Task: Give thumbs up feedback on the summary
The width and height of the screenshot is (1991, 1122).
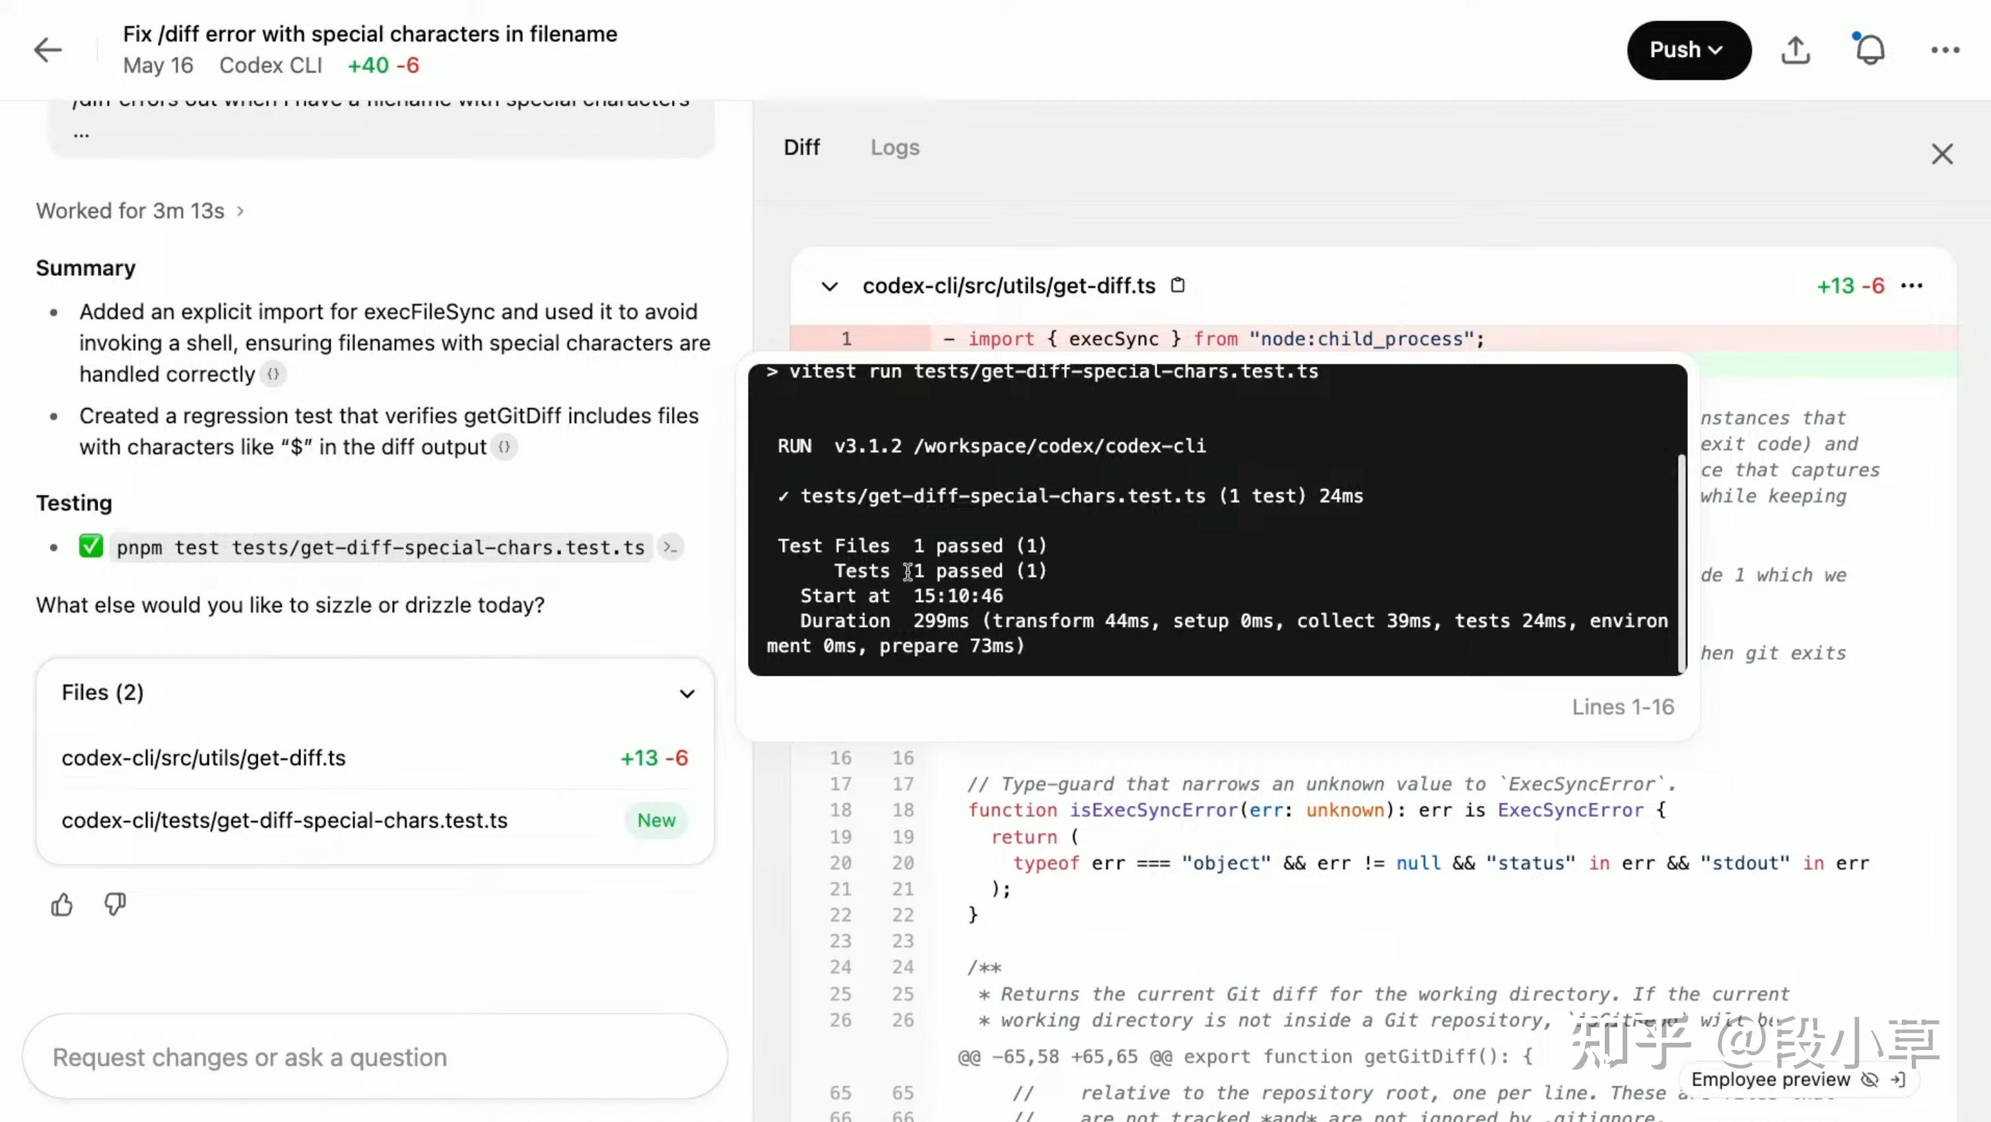Action: tap(62, 904)
